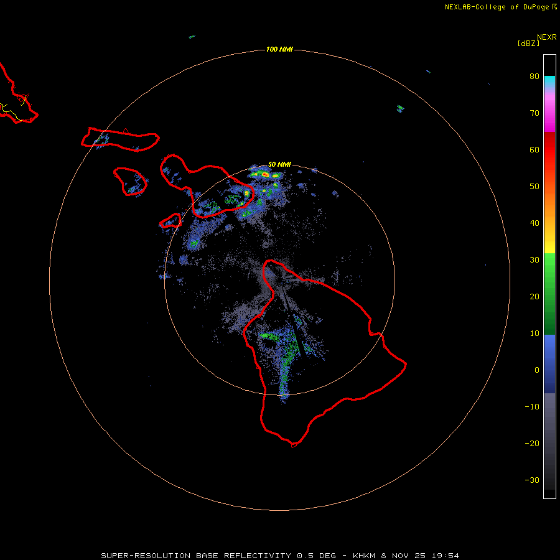560x560 pixels.
Task: Click the NEXLAB-College of DuPage watermark text
Action: pos(497,7)
